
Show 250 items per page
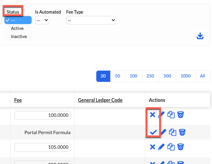pos(150,76)
